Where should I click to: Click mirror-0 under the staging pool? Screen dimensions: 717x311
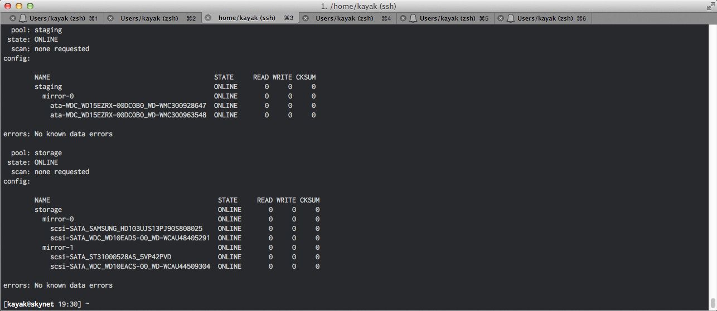click(x=58, y=96)
